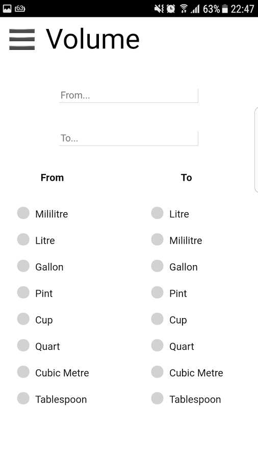Tap the signal strength bars icon
This screenshot has height=458, width=258.
coord(195,9)
